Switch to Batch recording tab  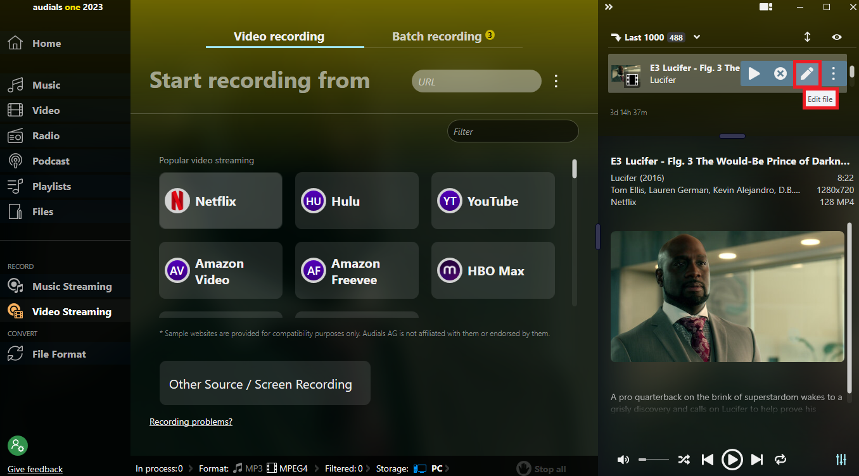[x=436, y=36]
